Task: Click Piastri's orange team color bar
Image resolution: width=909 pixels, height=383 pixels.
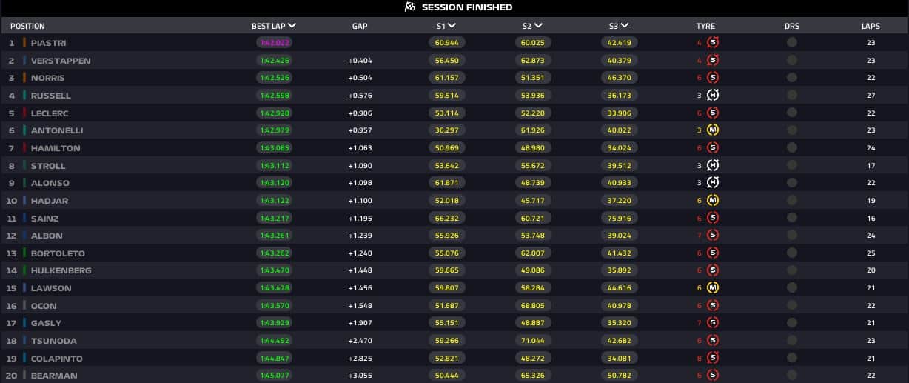Action: (x=24, y=42)
